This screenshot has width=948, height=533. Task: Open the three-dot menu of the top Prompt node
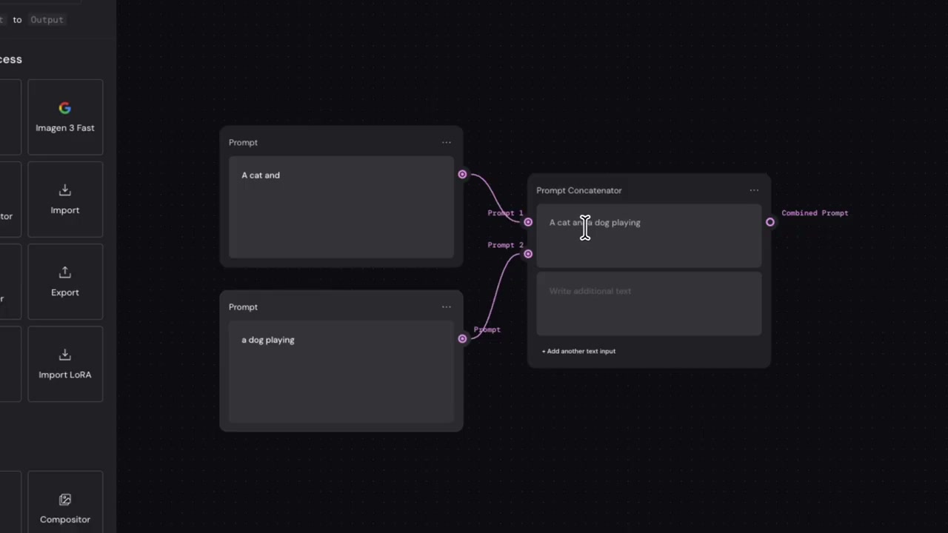(x=447, y=142)
